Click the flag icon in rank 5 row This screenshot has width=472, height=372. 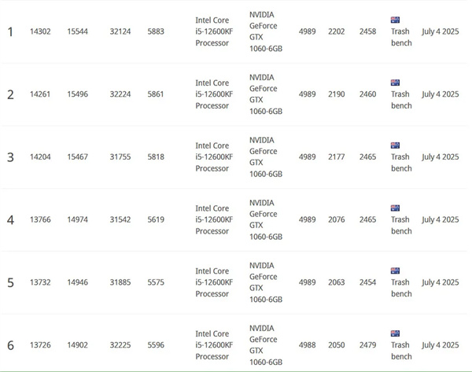tap(395, 270)
